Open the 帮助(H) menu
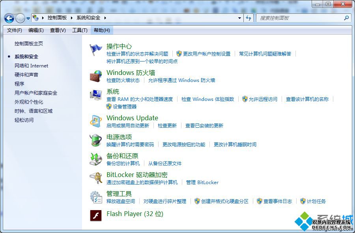This screenshot has height=233, width=355. 102,30
